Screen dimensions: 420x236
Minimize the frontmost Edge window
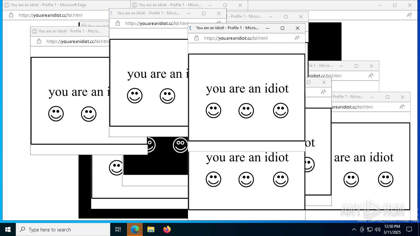(x=267, y=28)
